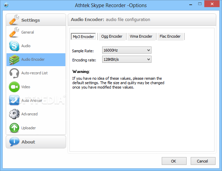222x171 pixels.
Task: Click the wrench icon beside General
Action: [14, 32]
